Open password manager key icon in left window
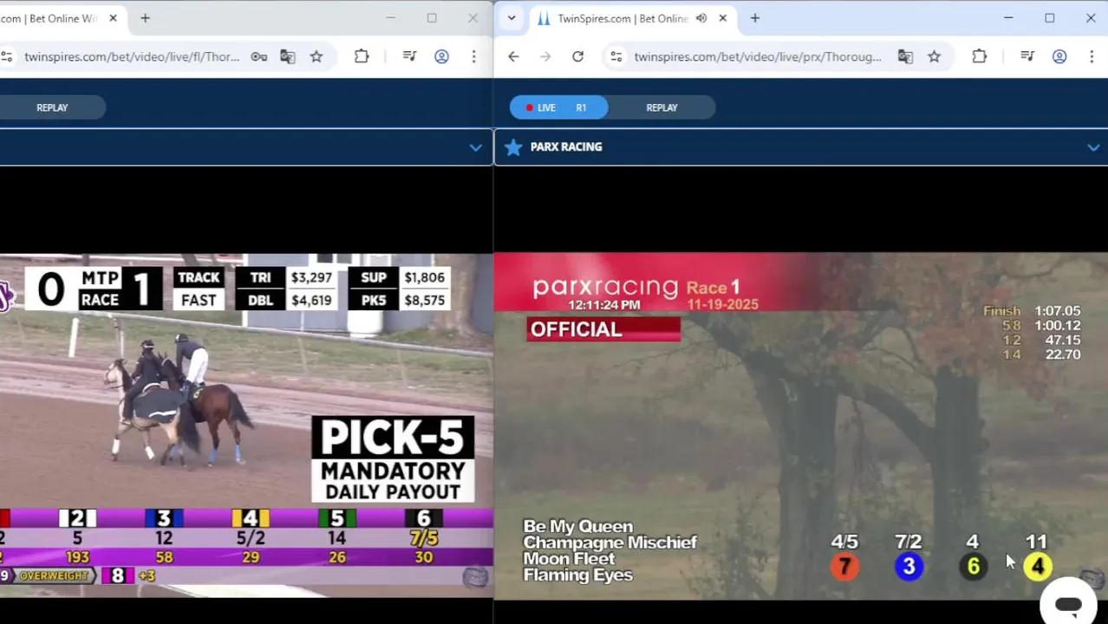1108x624 pixels. click(259, 56)
